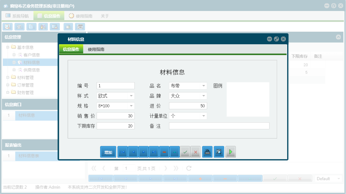Click the 备注 column header in the table
This screenshot has height=194, width=346.
(318, 56)
